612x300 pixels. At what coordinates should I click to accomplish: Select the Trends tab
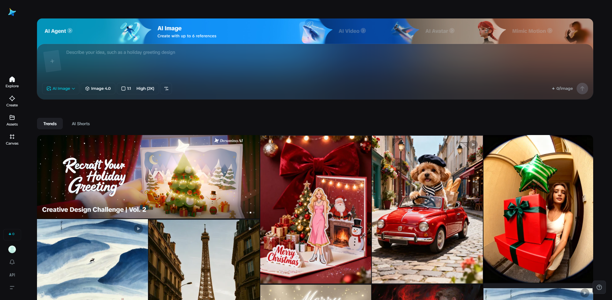coord(49,124)
